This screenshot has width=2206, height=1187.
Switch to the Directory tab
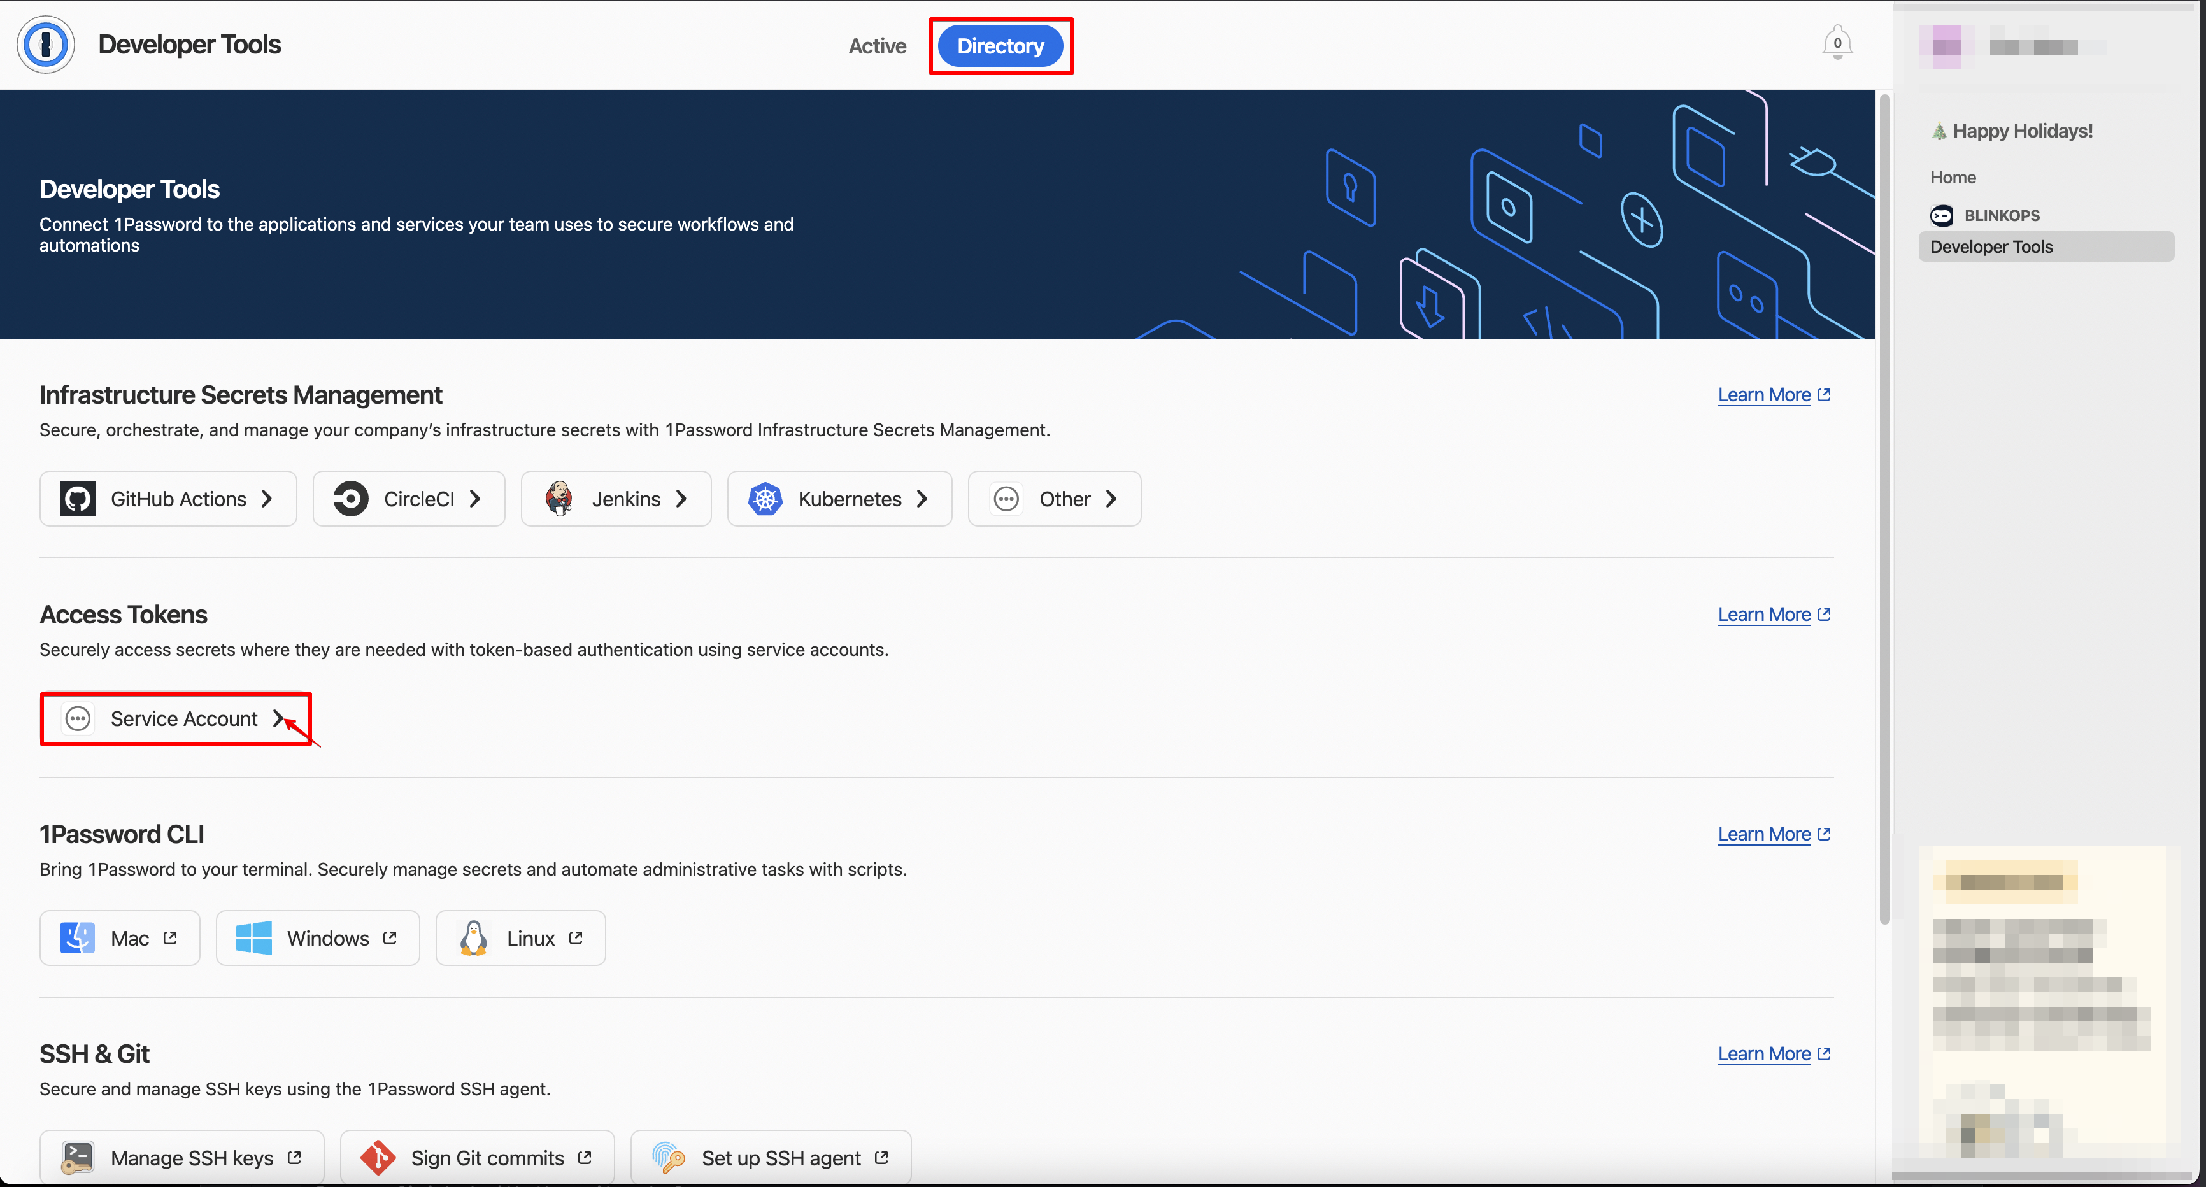click(1000, 45)
